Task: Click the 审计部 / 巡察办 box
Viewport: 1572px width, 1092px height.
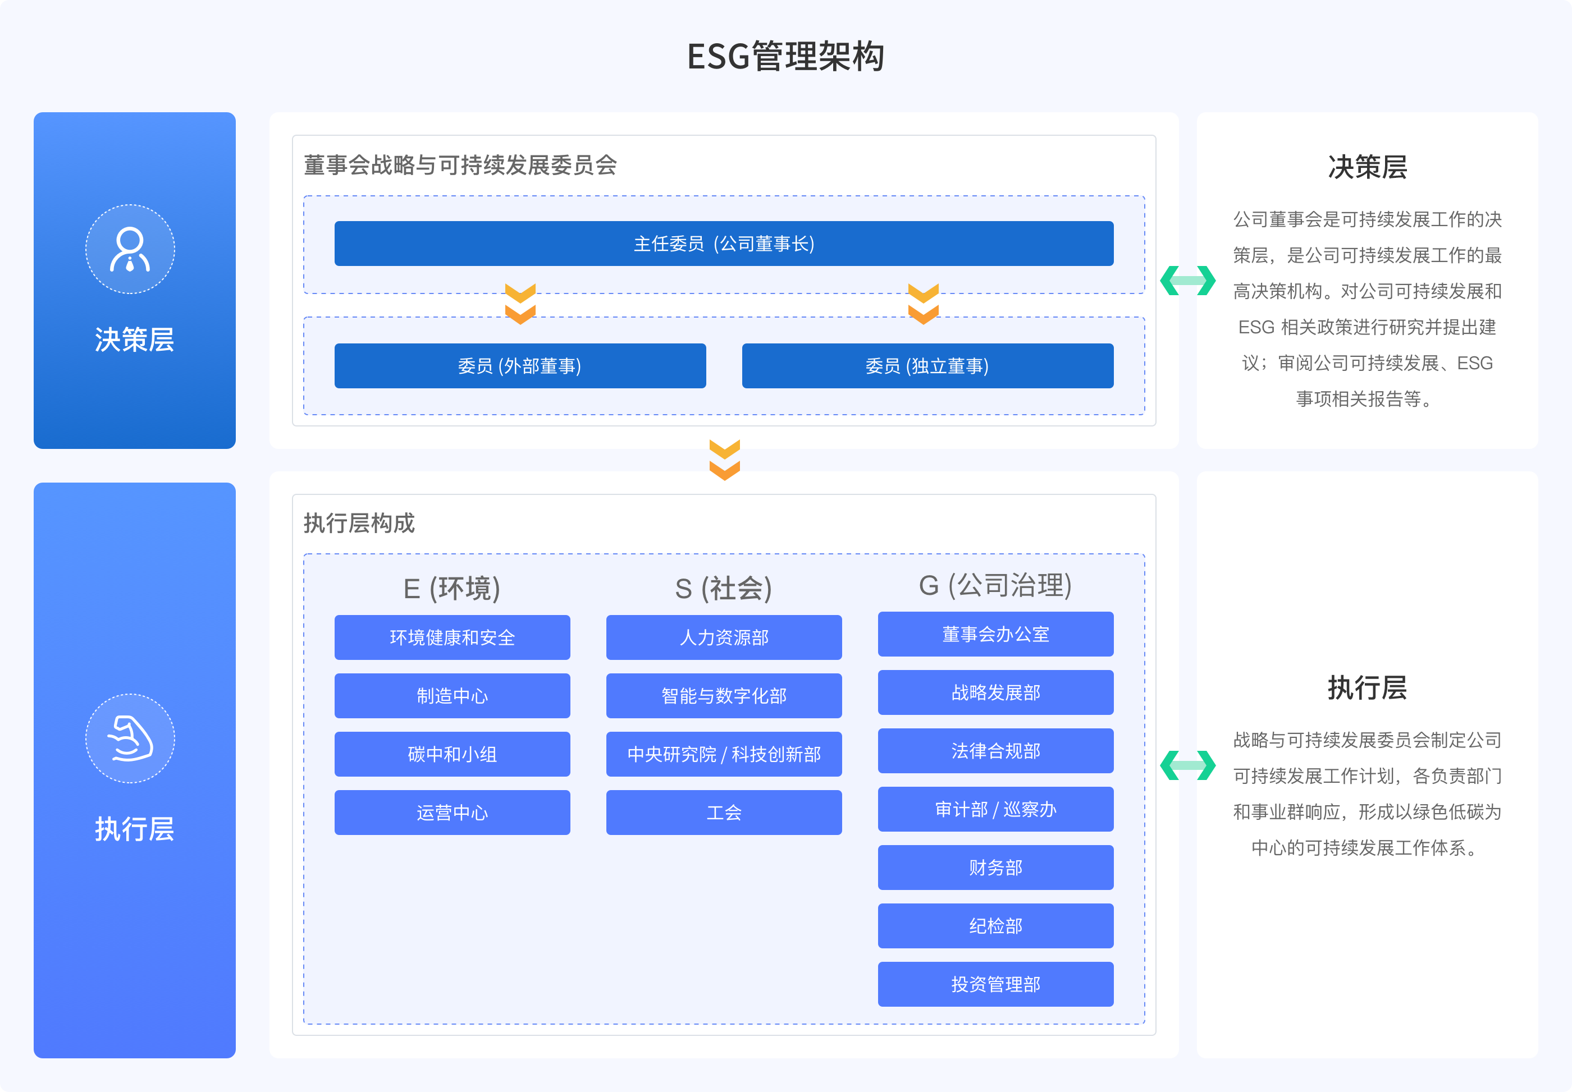Action: coord(996,809)
